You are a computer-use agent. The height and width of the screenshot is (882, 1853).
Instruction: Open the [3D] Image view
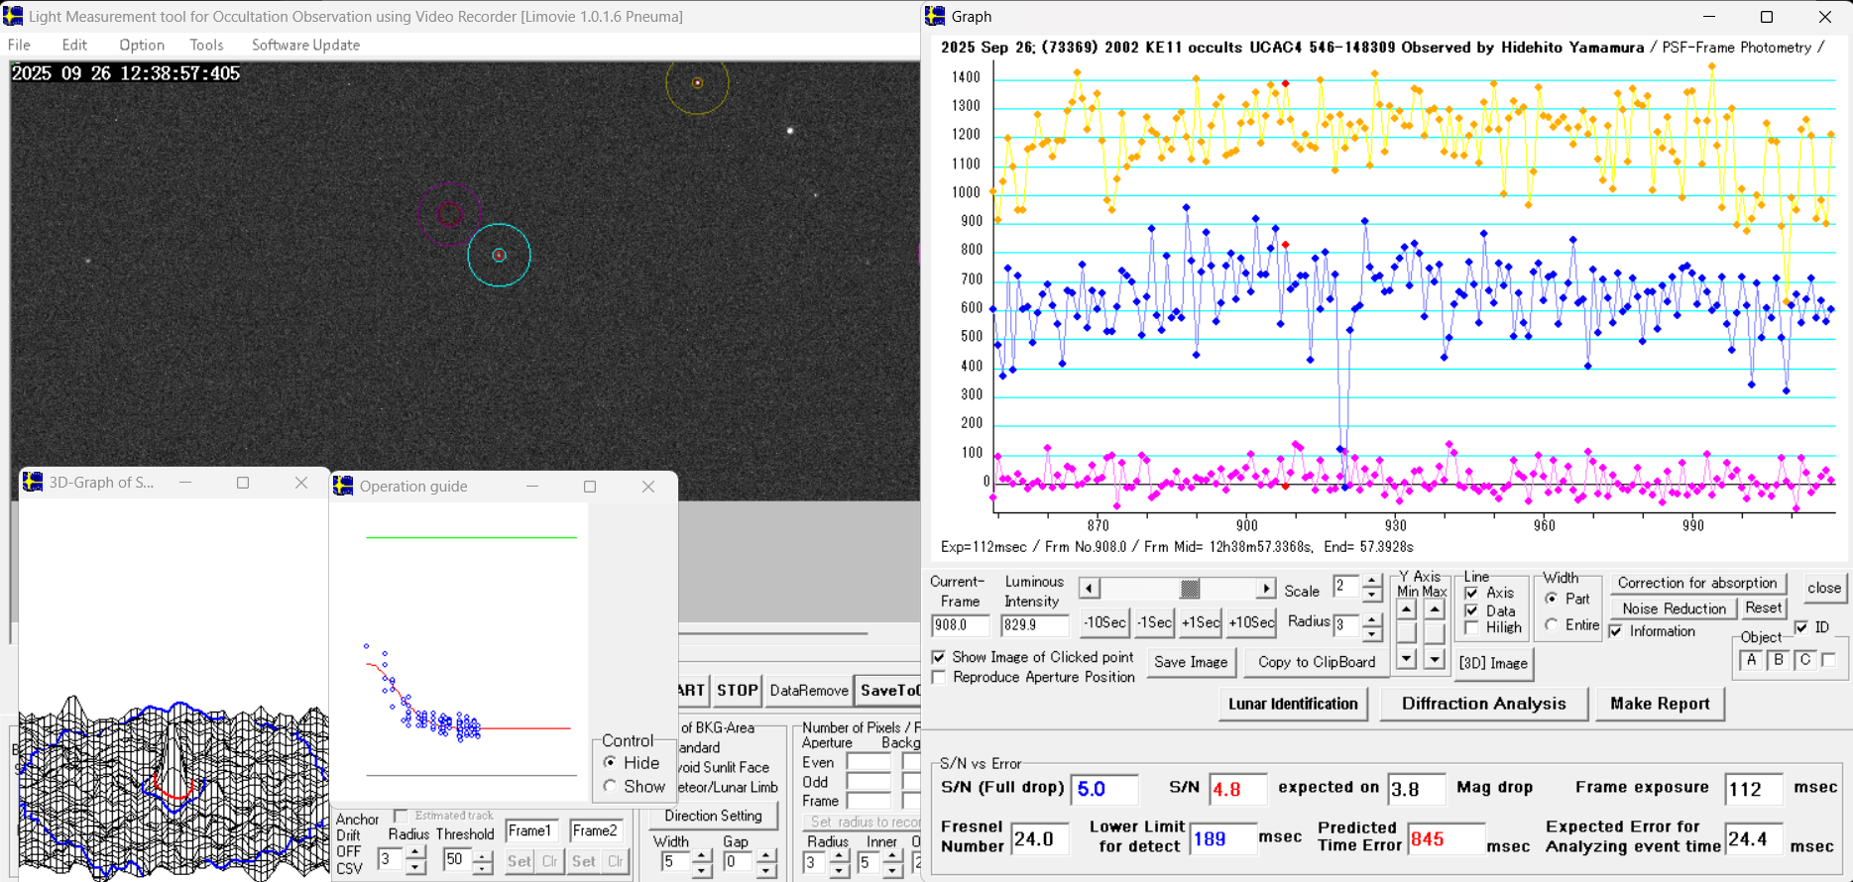[1492, 663]
